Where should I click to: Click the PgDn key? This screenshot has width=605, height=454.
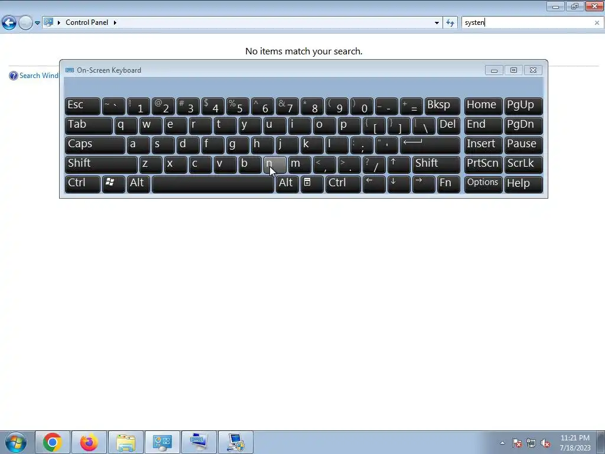pos(523,125)
